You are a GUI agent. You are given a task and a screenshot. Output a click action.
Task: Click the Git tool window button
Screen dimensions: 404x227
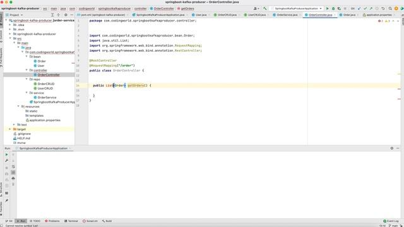(x=9, y=221)
